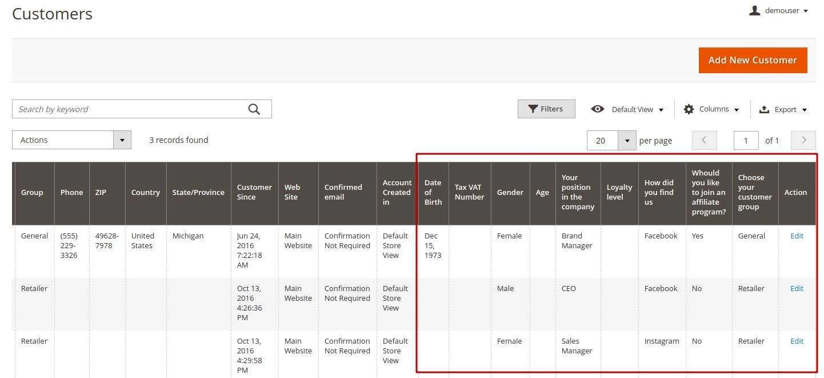The image size is (824, 378).
Task: Click the eye icon for Default View
Action: click(x=598, y=109)
